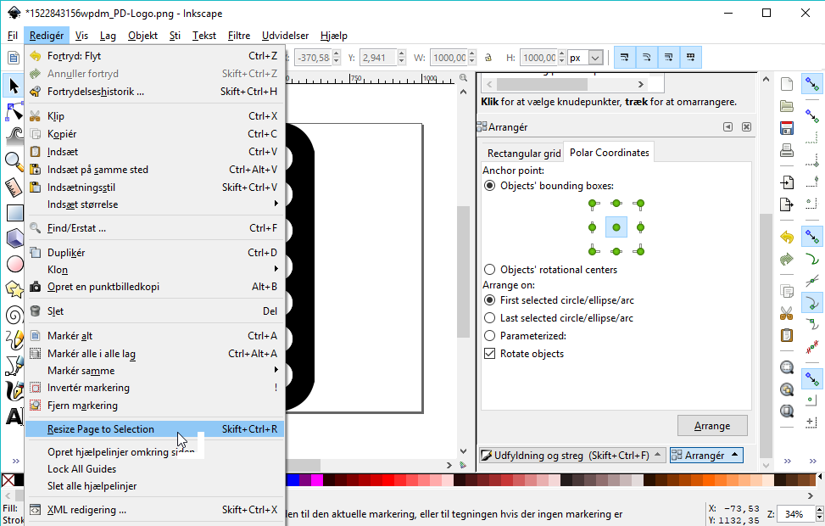Screen dimensions: 825x526
Task: Choose Duplikér from the menu
Action: [x=154, y=253]
